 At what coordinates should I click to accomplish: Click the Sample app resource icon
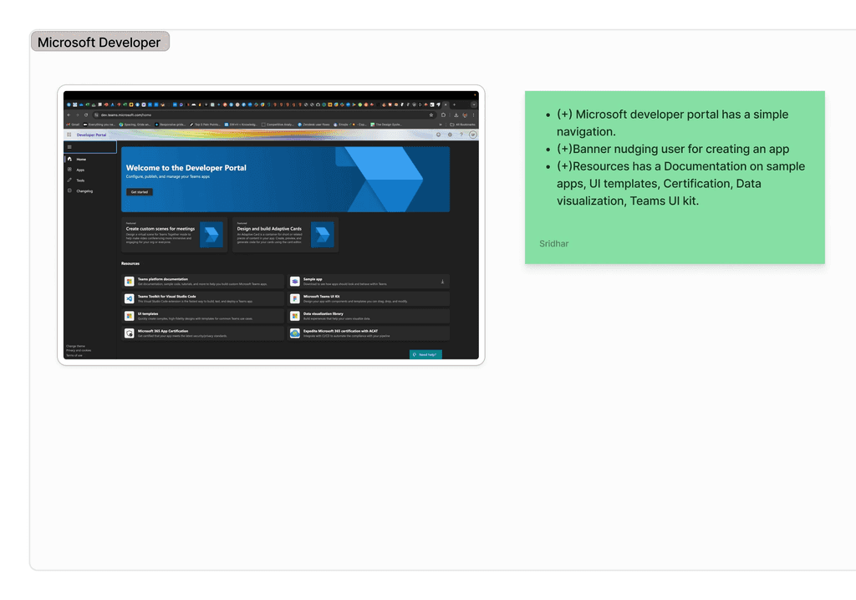[x=295, y=281]
